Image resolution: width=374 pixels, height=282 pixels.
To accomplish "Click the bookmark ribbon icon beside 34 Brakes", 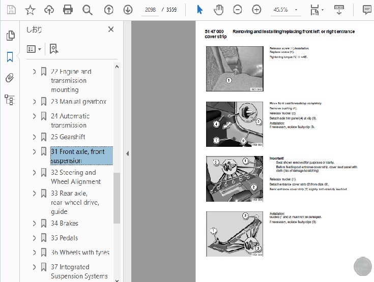I will click(x=44, y=224).
